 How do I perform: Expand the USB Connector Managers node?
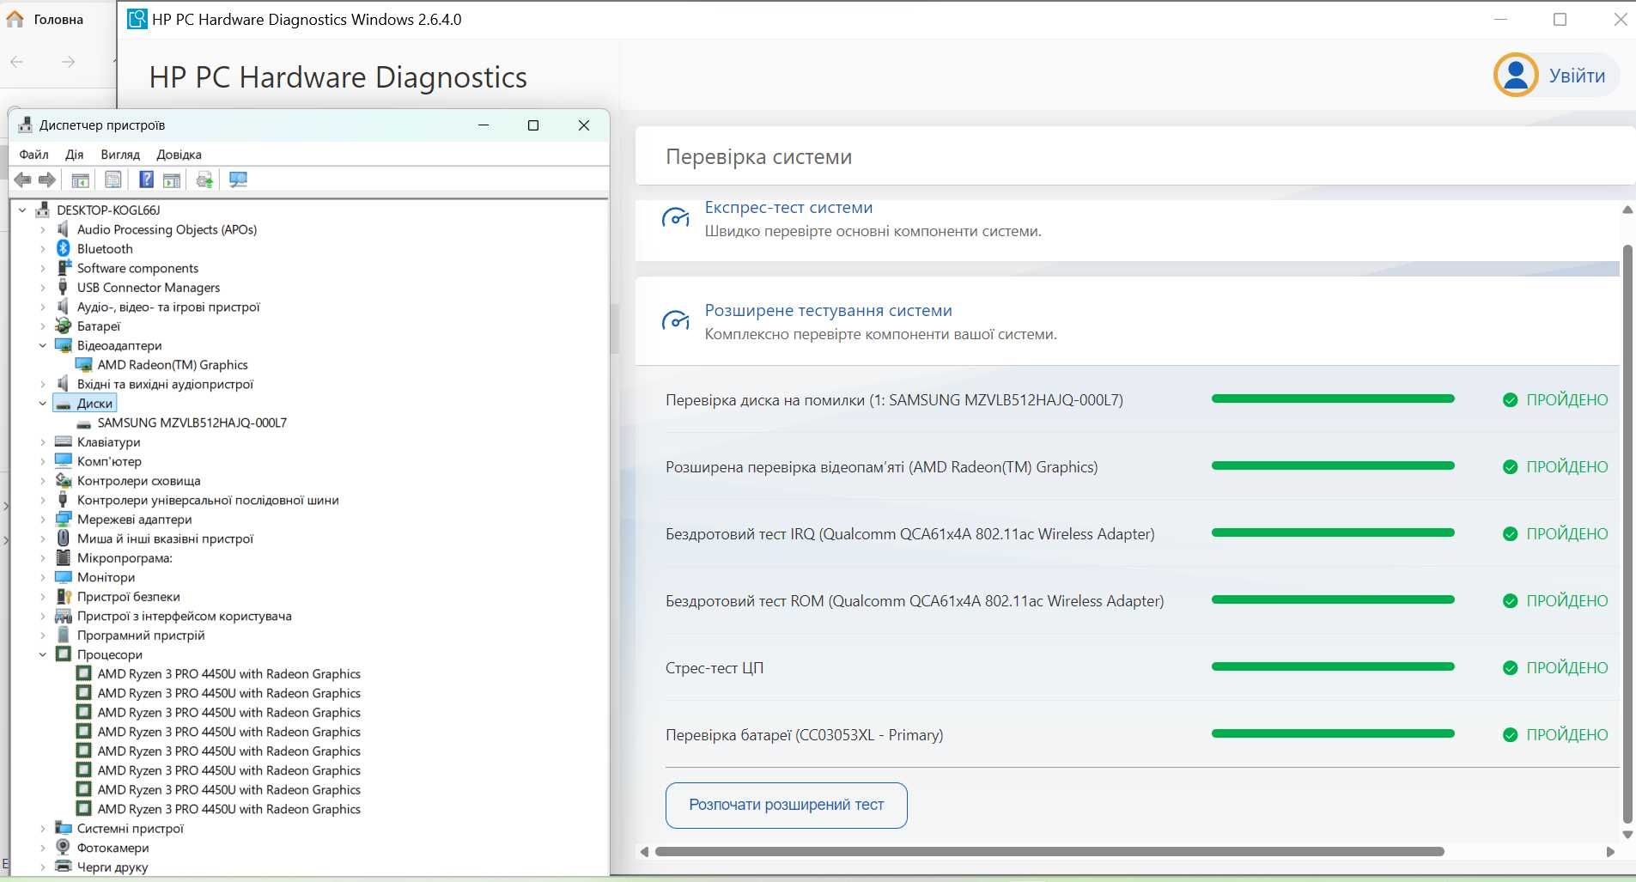click(x=43, y=287)
